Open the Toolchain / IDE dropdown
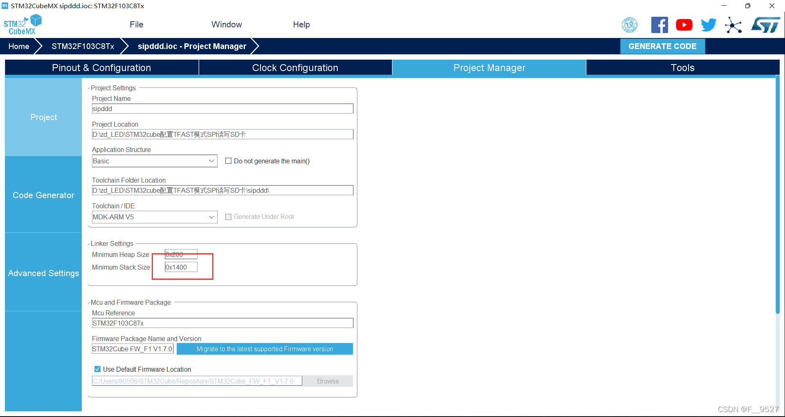 click(x=155, y=217)
